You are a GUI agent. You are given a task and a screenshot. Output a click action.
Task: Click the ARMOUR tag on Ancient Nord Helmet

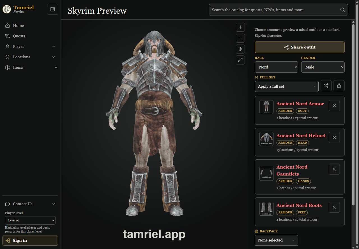coord(286,143)
